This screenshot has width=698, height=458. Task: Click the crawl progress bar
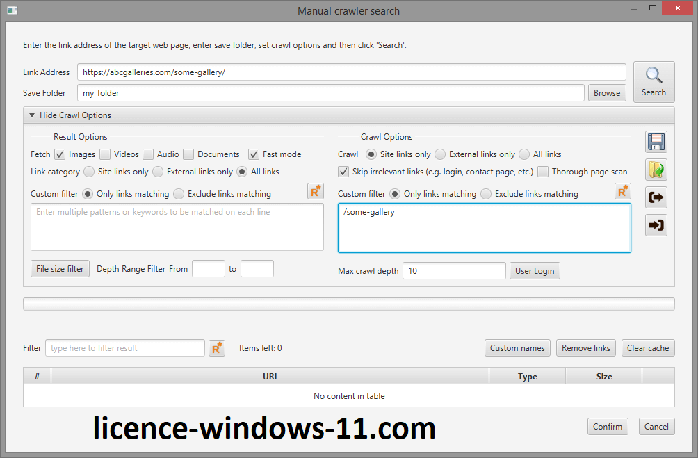(348, 304)
